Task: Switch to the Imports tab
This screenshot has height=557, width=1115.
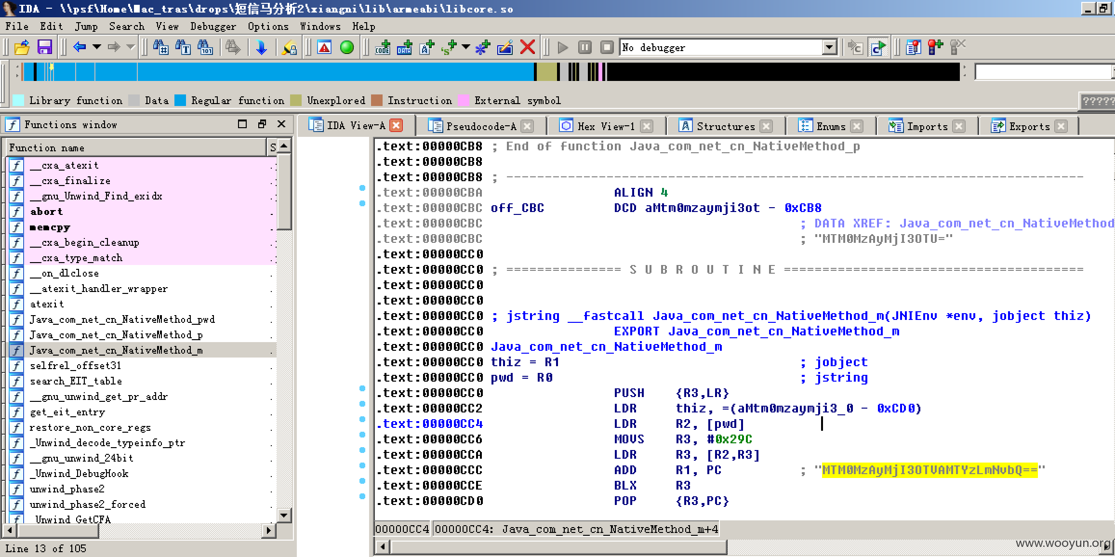Action: click(927, 126)
